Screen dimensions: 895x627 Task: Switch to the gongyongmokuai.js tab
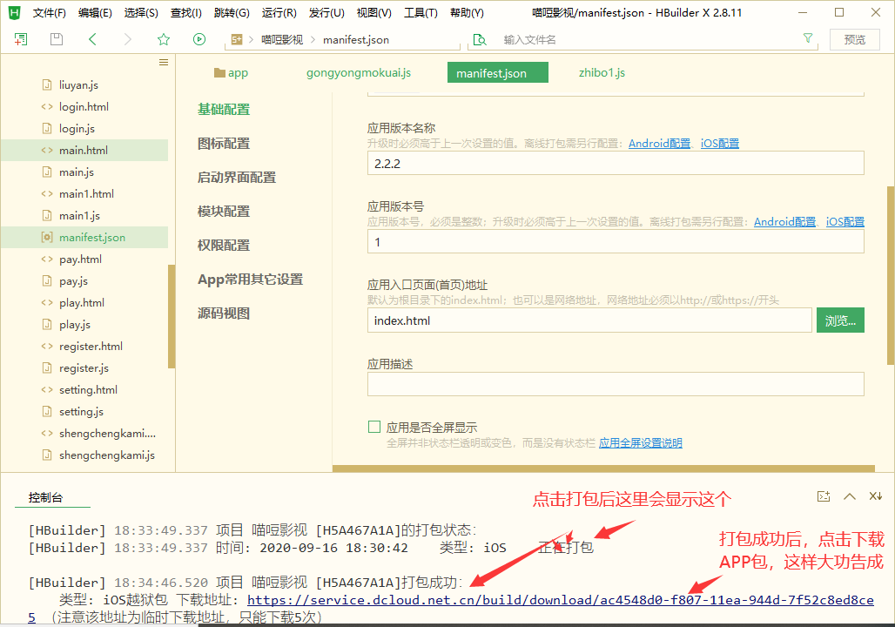pos(359,72)
